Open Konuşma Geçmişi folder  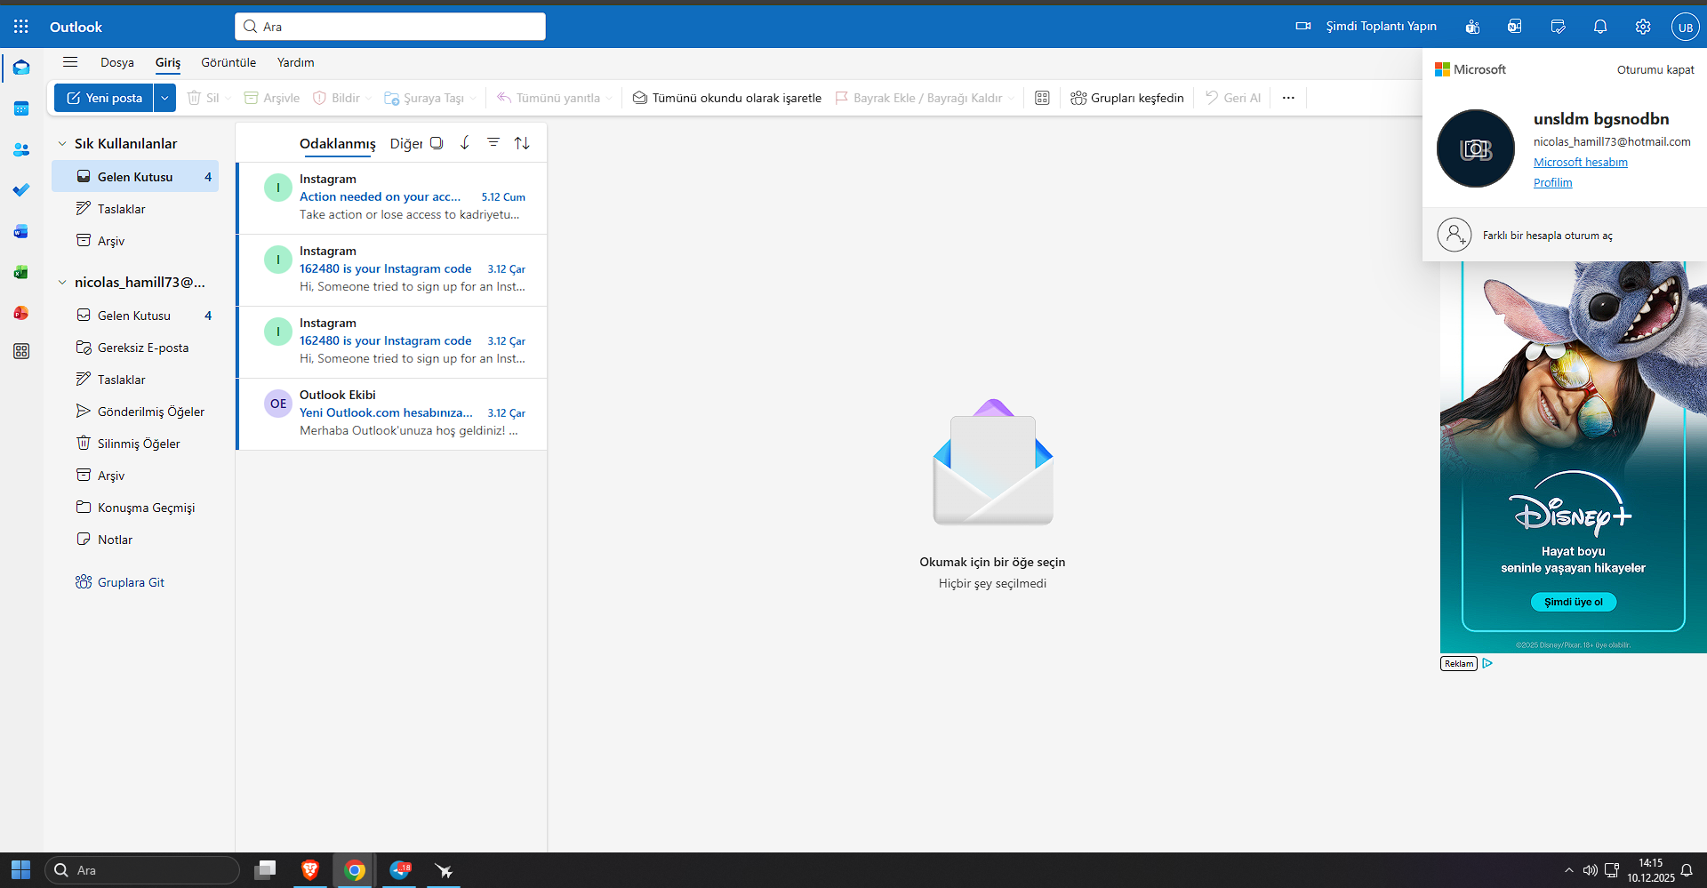click(135, 508)
